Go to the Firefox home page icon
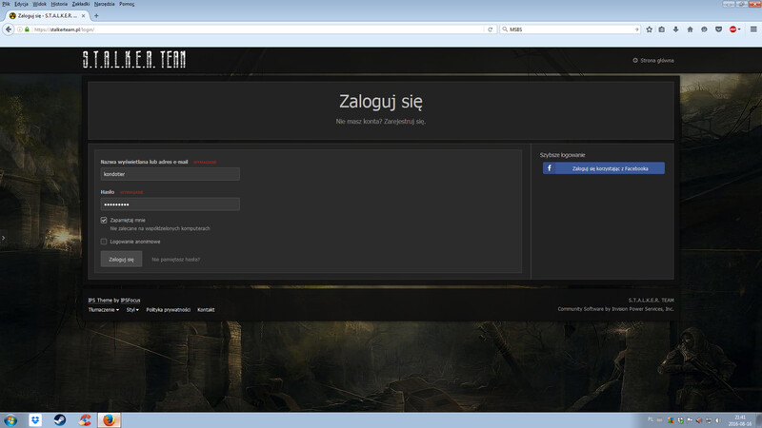This screenshot has height=428, width=762. pos(690,29)
